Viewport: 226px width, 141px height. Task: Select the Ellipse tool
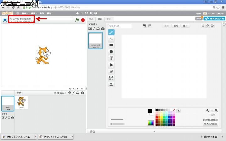[111, 52]
